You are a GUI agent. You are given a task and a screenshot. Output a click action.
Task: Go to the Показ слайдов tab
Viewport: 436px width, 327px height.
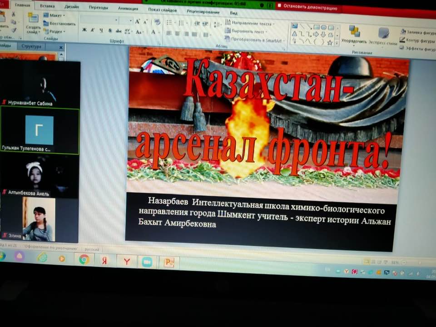(x=163, y=10)
